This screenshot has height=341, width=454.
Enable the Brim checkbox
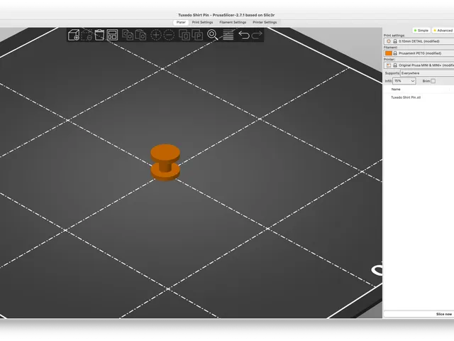[433, 81]
